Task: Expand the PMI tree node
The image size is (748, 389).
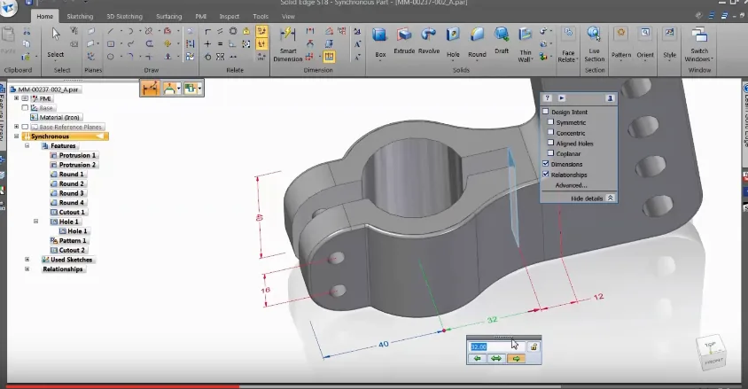Action: pos(16,98)
